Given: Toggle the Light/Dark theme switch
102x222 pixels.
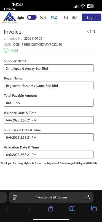Looking at the screenshot, I should [x=32, y=17].
